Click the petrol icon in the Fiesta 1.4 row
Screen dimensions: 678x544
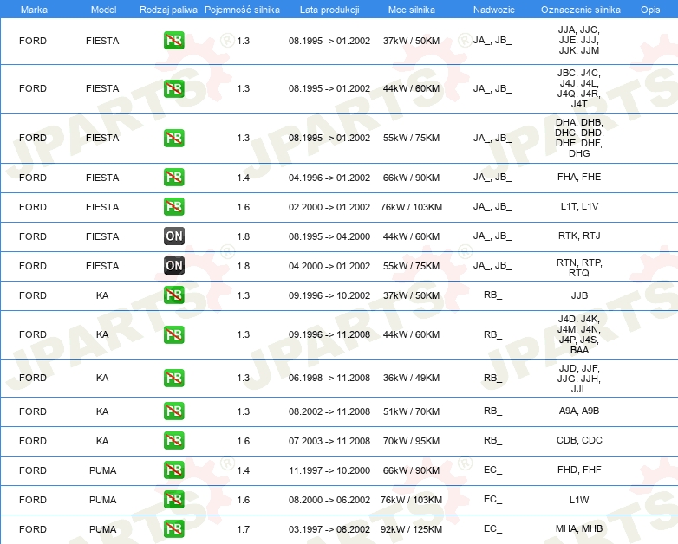[x=173, y=178]
